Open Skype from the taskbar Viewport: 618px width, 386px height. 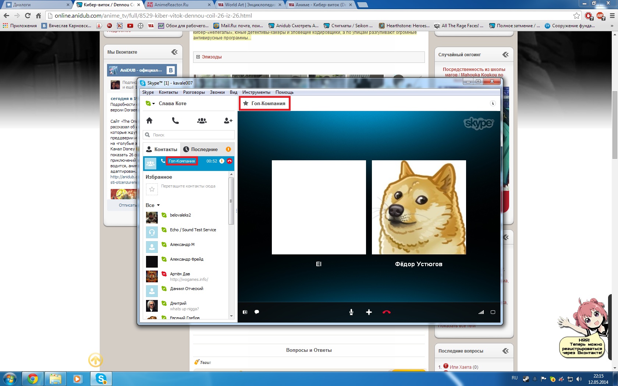tap(101, 379)
